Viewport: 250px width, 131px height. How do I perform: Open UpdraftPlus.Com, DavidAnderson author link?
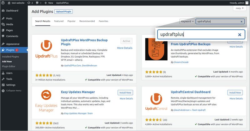(81, 65)
